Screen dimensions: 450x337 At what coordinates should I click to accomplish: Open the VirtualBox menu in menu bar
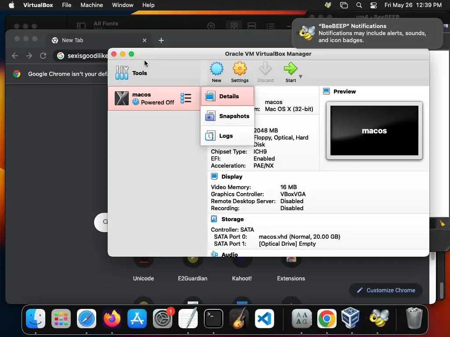38,5
